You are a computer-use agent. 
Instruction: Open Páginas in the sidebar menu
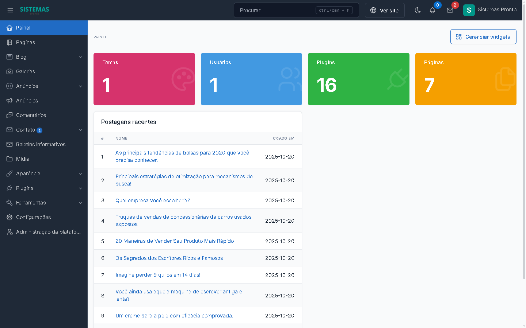(26, 42)
